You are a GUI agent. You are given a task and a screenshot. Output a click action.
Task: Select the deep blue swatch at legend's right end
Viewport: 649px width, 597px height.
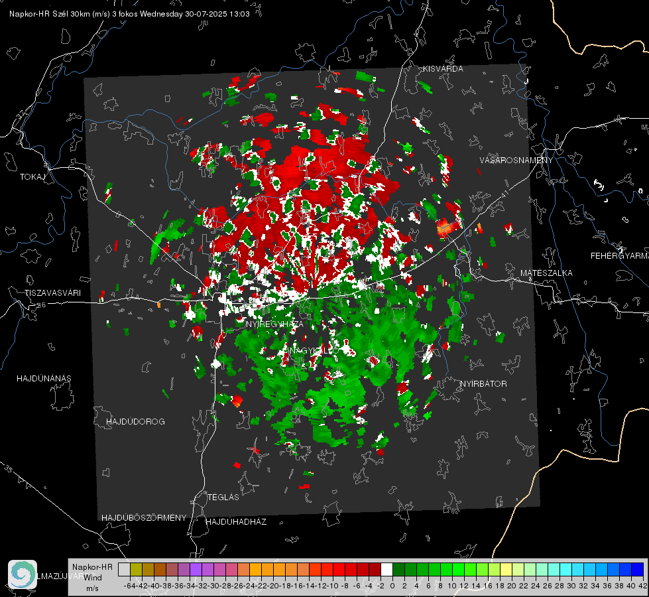tap(638, 569)
